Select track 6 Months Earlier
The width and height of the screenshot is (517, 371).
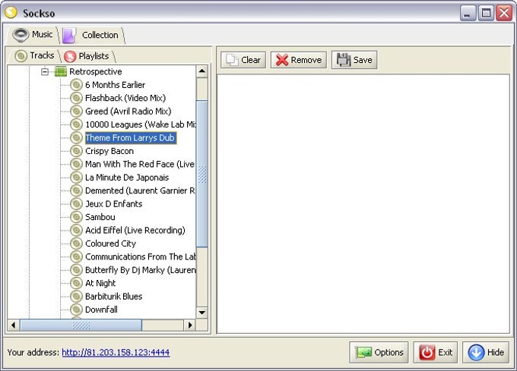point(115,85)
